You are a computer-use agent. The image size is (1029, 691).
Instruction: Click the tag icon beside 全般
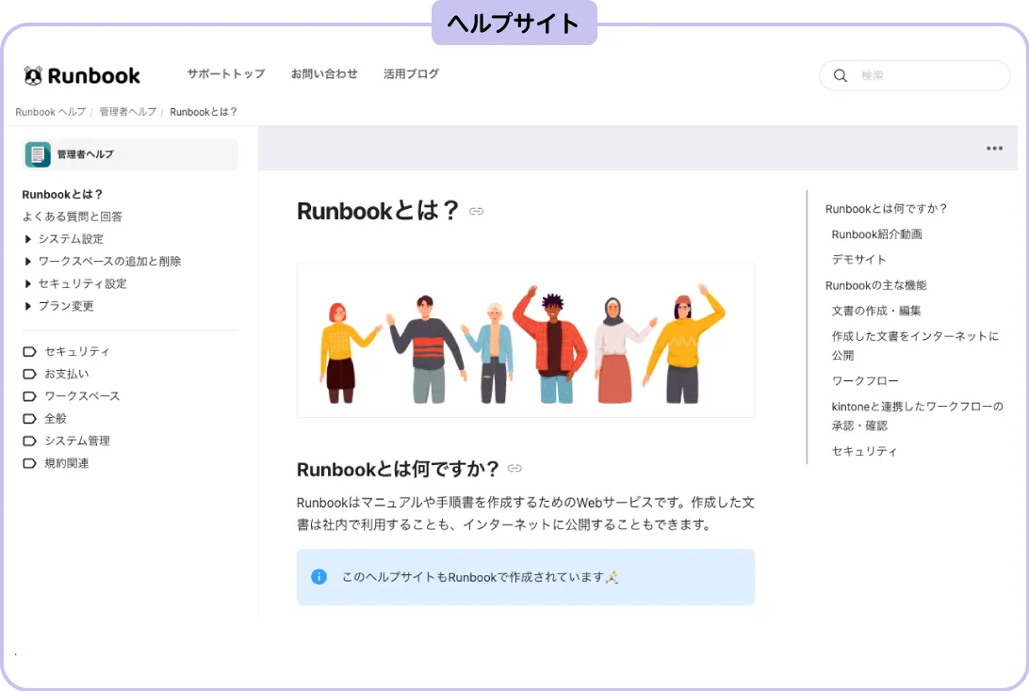[30, 418]
